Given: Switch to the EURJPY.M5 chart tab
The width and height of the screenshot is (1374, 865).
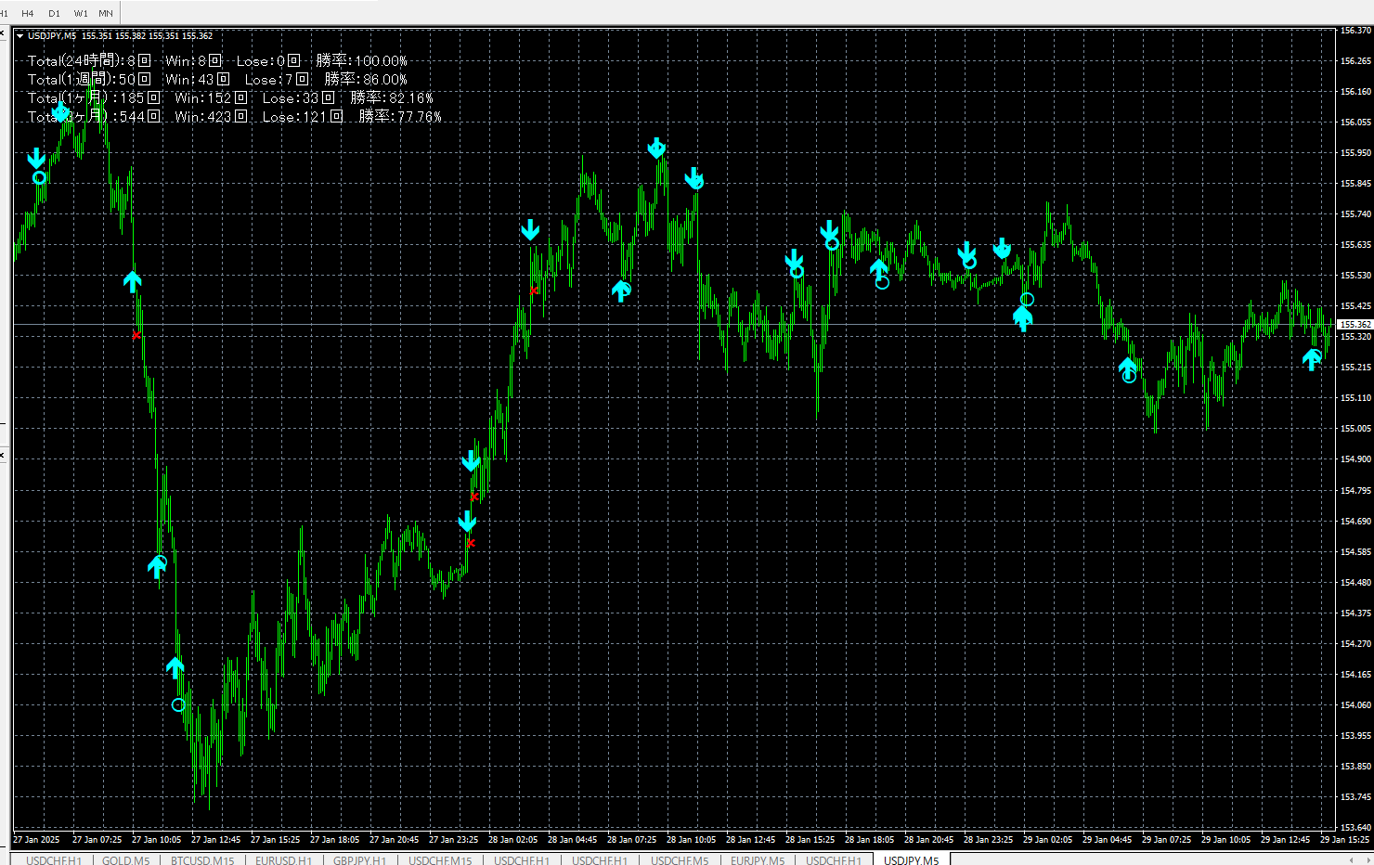Looking at the screenshot, I should pyautogui.click(x=758, y=859).
